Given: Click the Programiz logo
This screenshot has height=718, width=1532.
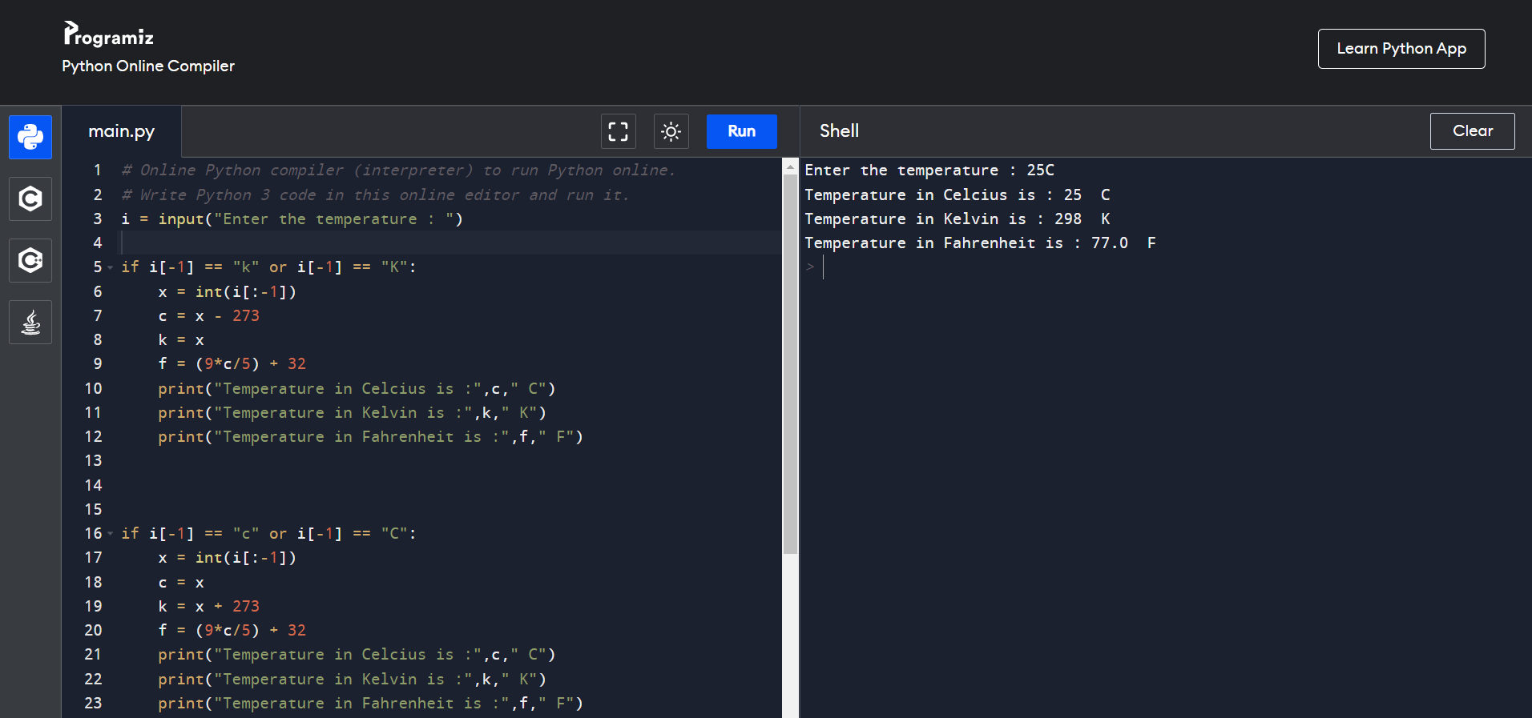Looking at the screenshot, I should (108, 34).
